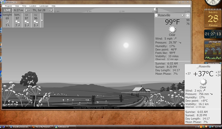
Task: Click the 99°F current temperature
Action: [x=172, y=22]
